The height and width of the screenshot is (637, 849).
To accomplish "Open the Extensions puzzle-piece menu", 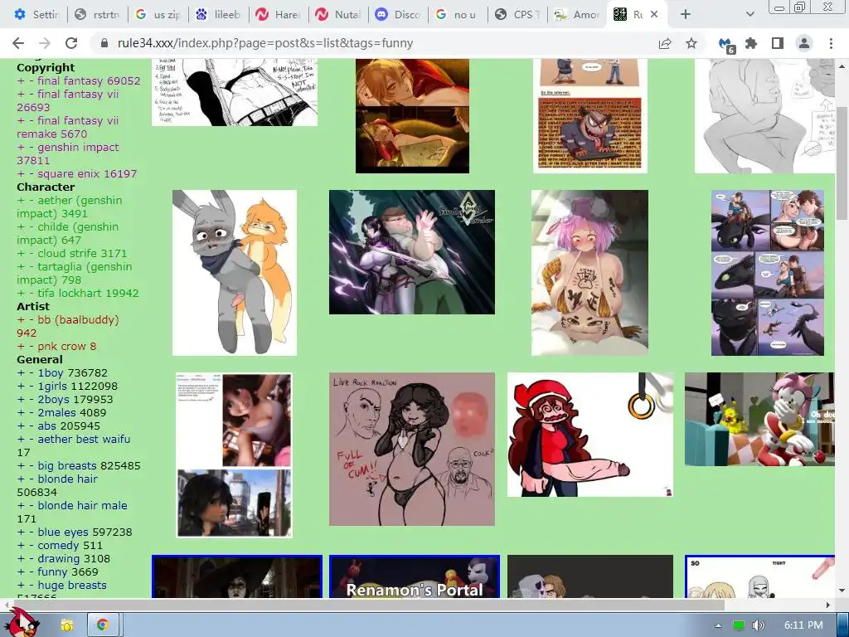I will coord(751,43).
